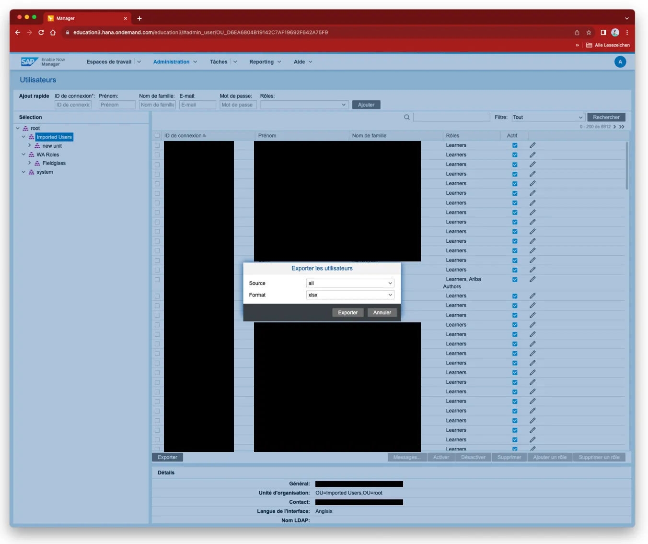This screenshot has width=648, height=544.
Task: Go to the next page arrow
Action: pos(615,127)
